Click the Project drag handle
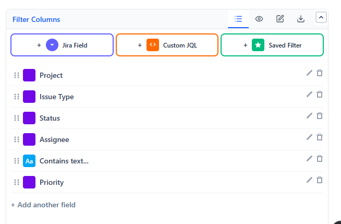Screen dimensions: 341x224 pos(17,75)
